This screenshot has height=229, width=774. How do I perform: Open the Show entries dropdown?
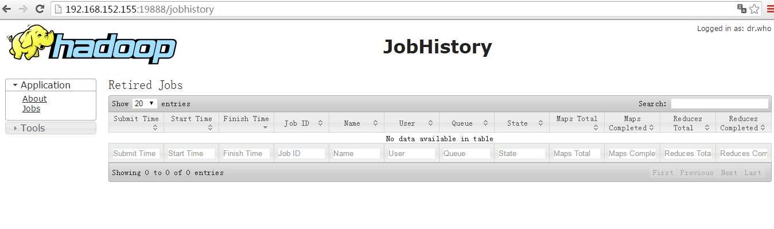click(145, 104)
